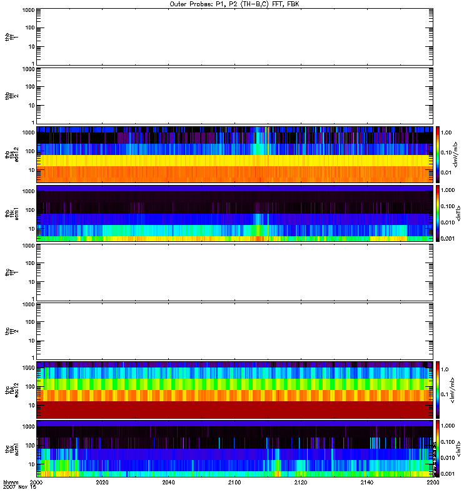Click the "<|mV/m|>" unit label of thb edc12 color bar
Screen dimensions: 469x500
[455, 154]
